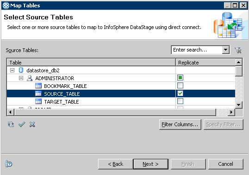The height and width of the screenshot is (175, 249).
Task: Select the datastore_db2 tree row
Action: tap(121, 70)
